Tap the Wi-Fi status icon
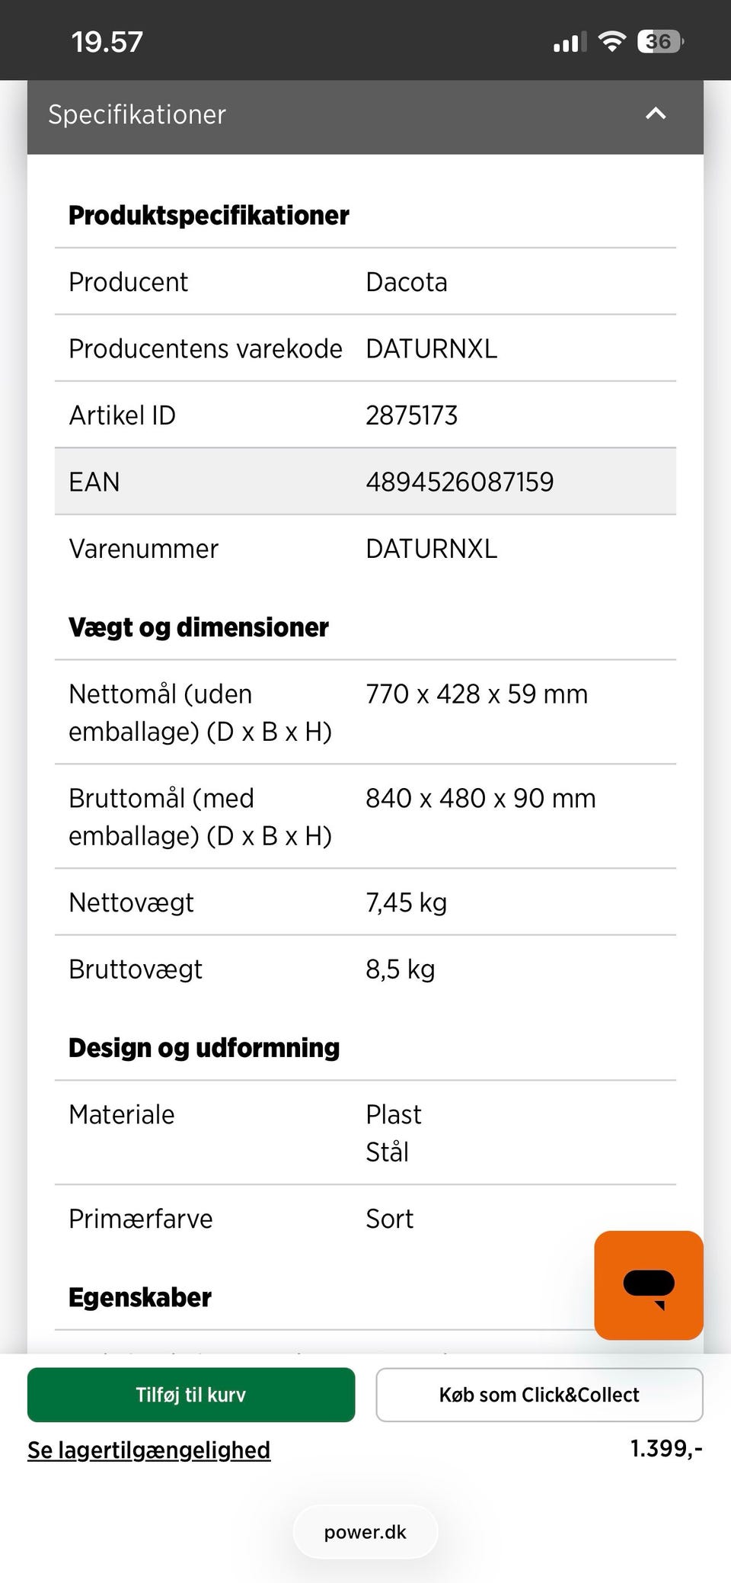This screenshot has width=731, height=1583. (x=611, y=41)
